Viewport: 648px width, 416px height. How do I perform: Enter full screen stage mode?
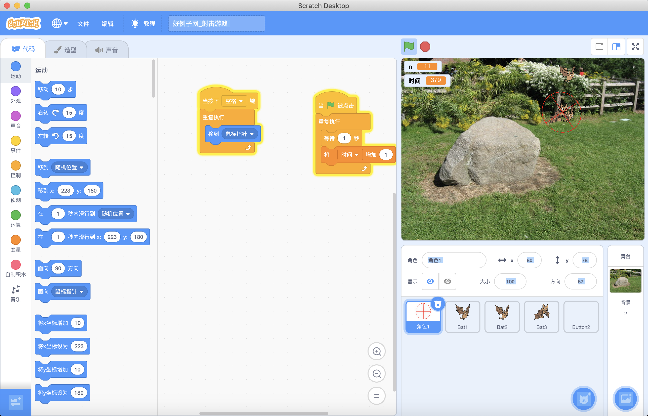pos(635,47)
